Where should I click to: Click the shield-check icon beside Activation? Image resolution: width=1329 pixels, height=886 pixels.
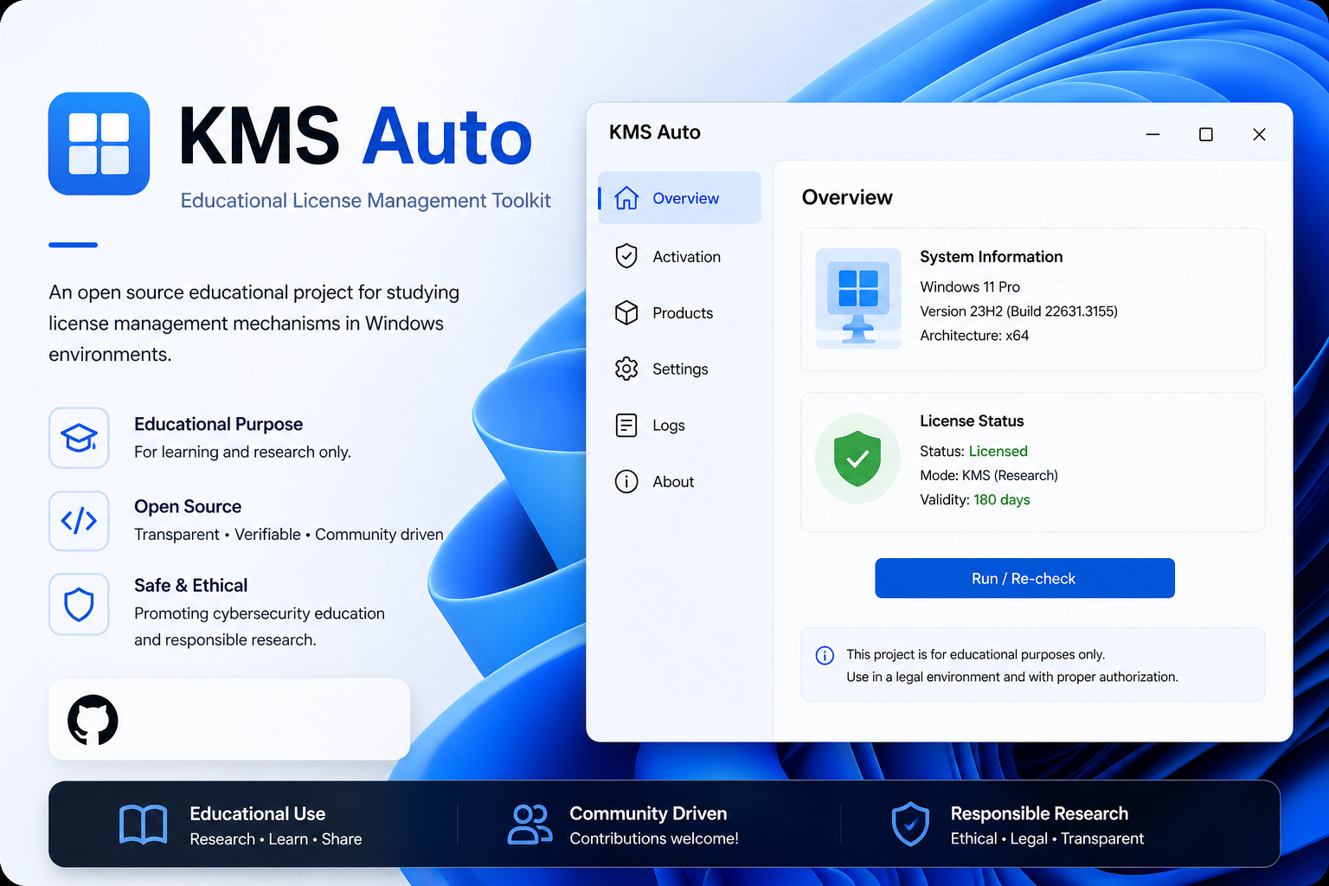(x=626, y=256)
